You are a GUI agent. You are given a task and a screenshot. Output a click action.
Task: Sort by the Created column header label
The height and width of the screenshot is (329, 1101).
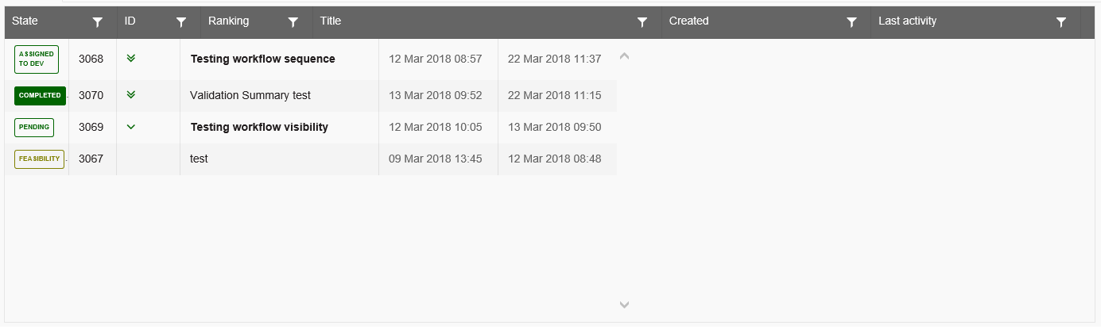(688, 21)
